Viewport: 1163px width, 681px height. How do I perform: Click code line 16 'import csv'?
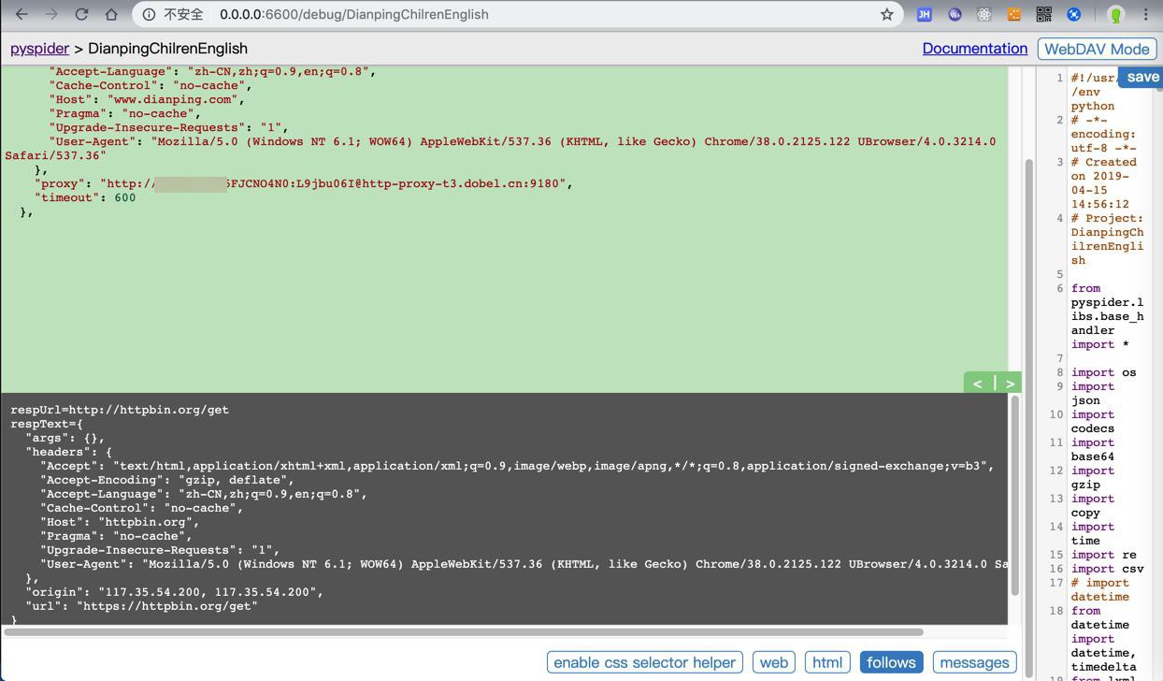[1107, 569]
